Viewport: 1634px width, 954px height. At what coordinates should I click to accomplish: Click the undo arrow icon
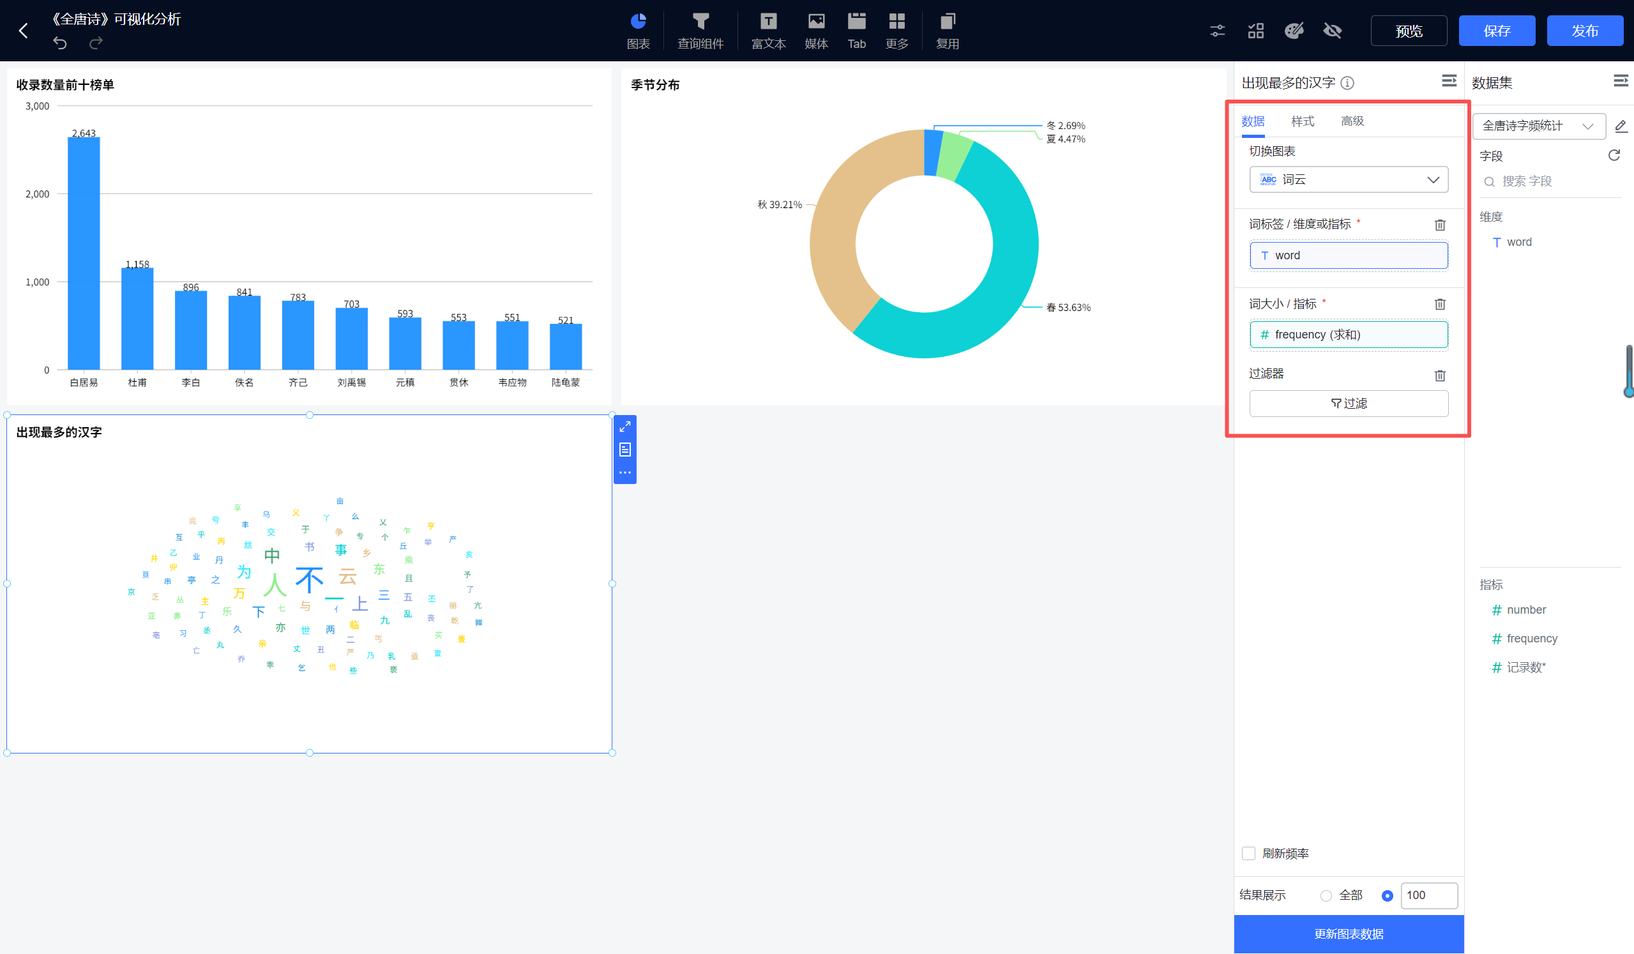click(59, 43)
